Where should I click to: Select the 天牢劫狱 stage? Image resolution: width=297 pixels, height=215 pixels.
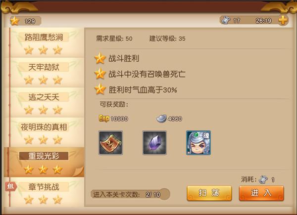coord(44,73)
